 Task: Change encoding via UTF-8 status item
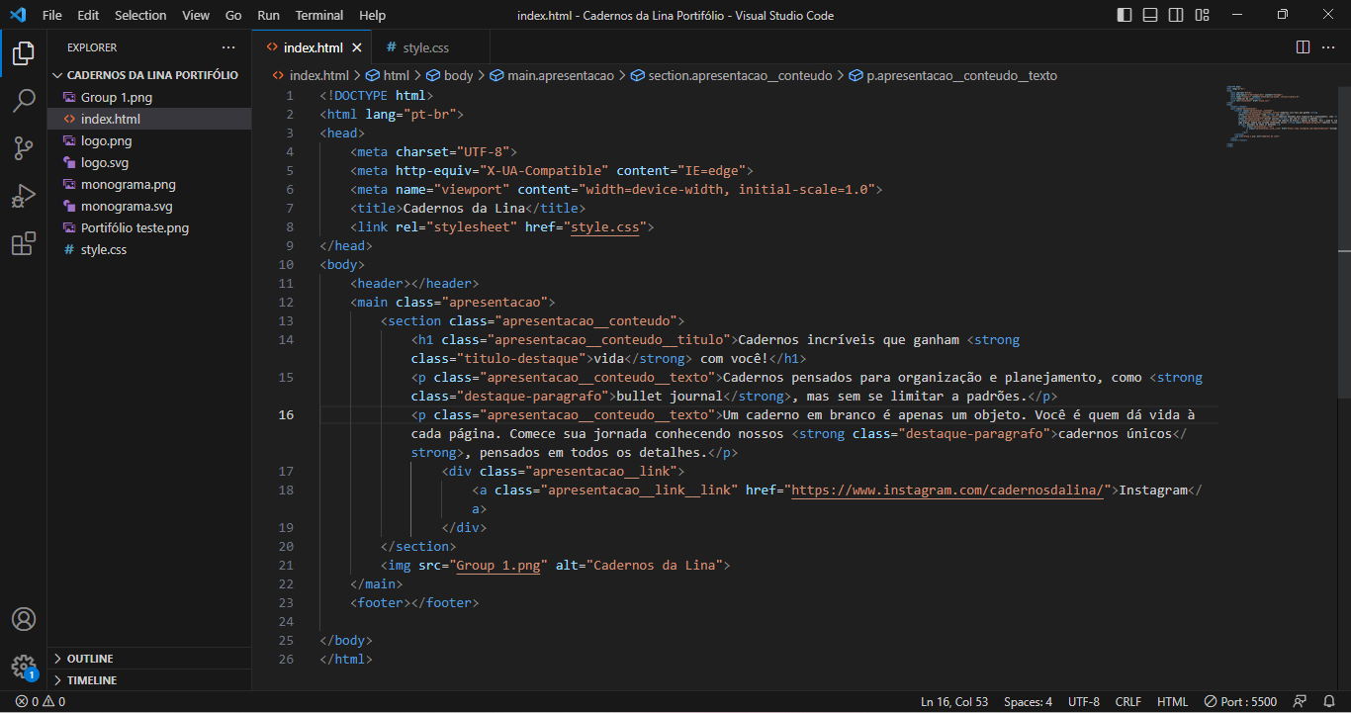(1083, 701)
